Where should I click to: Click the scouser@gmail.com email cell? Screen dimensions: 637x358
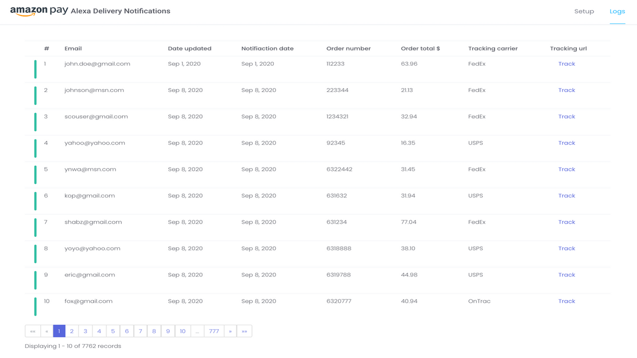[x=96, y=116]
